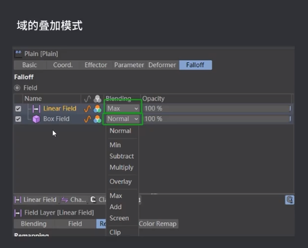The height and width of the screenshot is (248, 308).
Task: Click value curve column header icon
Action: coord(87,99)
